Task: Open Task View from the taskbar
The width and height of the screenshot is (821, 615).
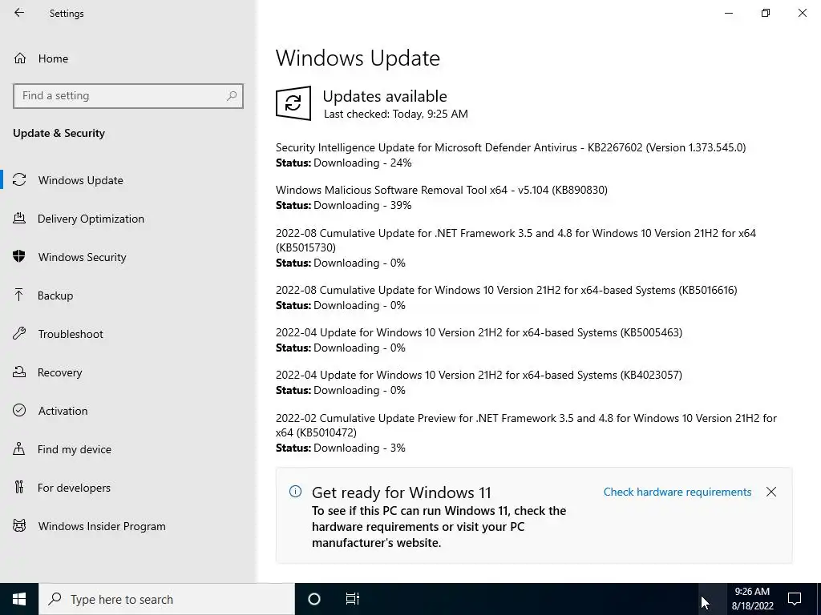Action: click(353, 599)
